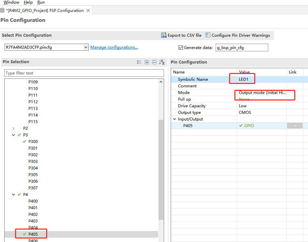Open the Run menu
Screen dimensions: 308x242
pos(41,2)
